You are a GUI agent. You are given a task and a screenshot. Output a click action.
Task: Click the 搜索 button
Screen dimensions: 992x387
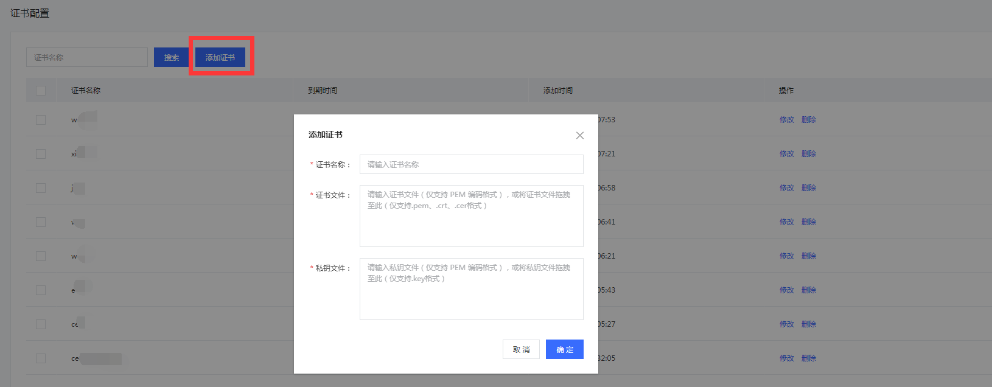click(x=171, y=57)
